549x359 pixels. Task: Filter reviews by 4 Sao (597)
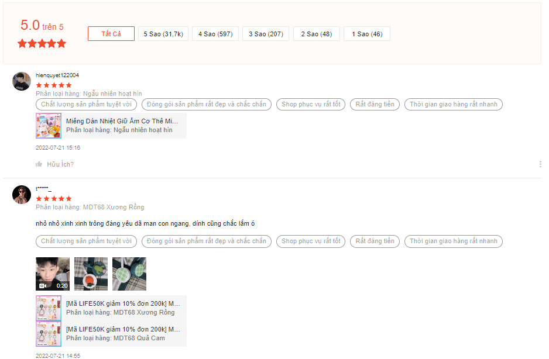215,34
